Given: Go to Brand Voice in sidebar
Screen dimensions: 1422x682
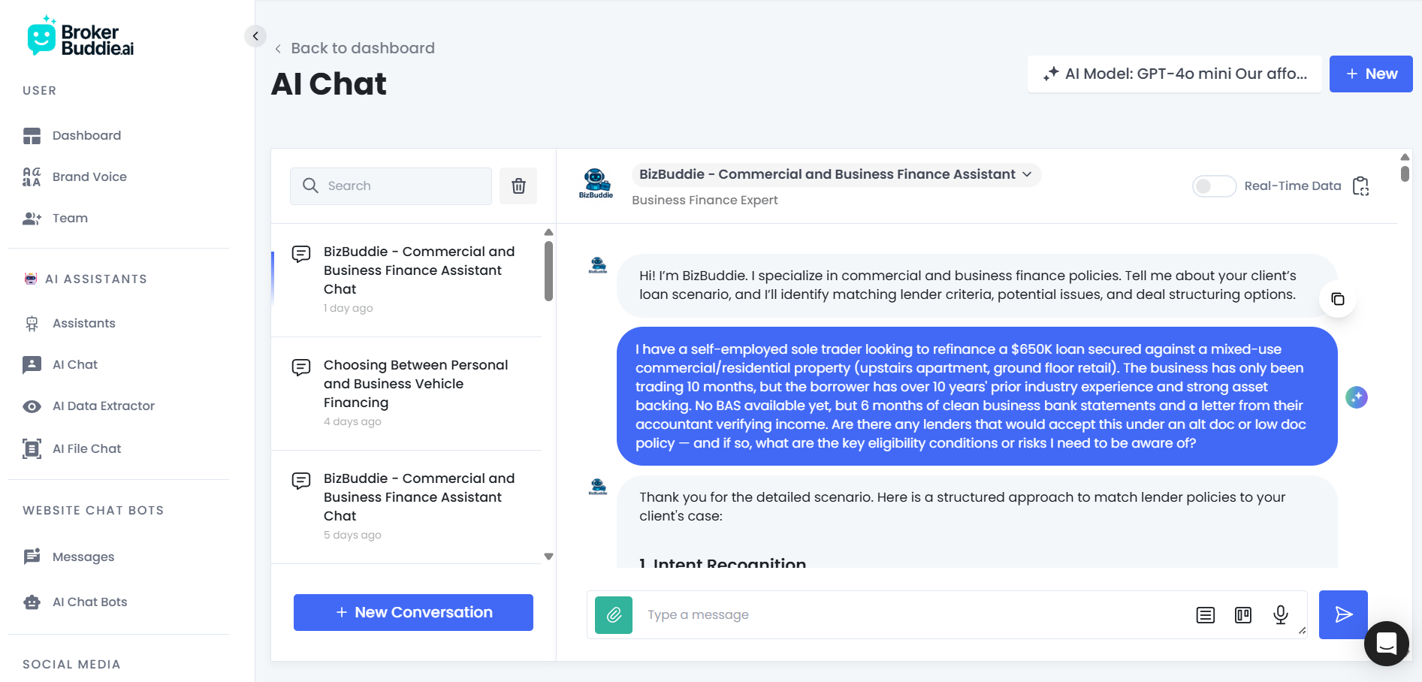Looking at the screenshot, I should pyautogui.click(x=89, y=177).
